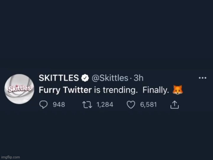
Task: Click the 3h timestamp
Action: (x=139, y=78)
